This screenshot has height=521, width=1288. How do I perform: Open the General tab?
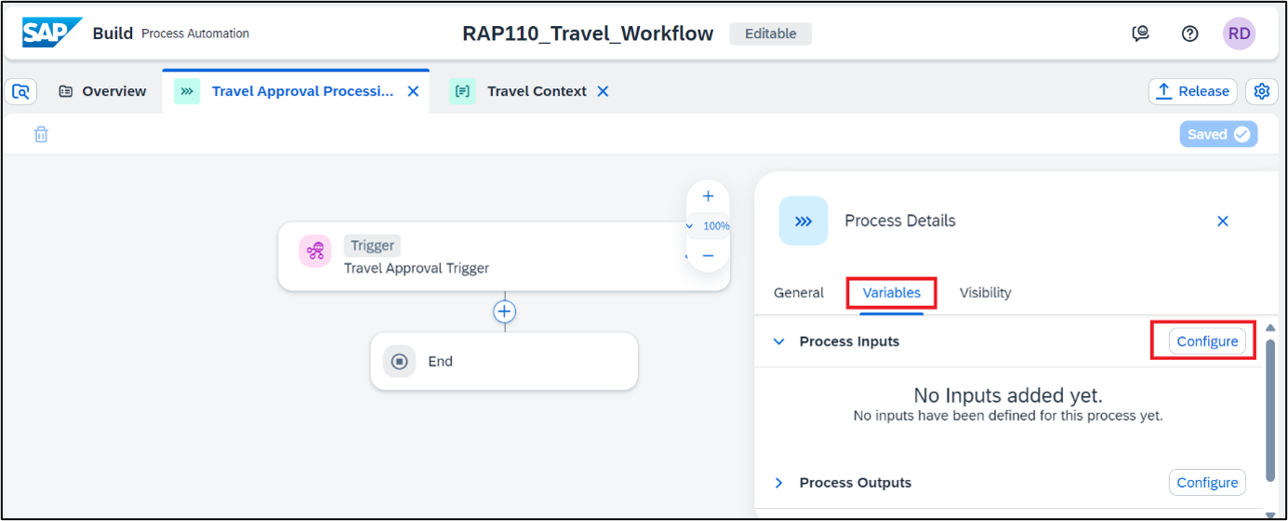pyautogui.click(x=799, y=292)
